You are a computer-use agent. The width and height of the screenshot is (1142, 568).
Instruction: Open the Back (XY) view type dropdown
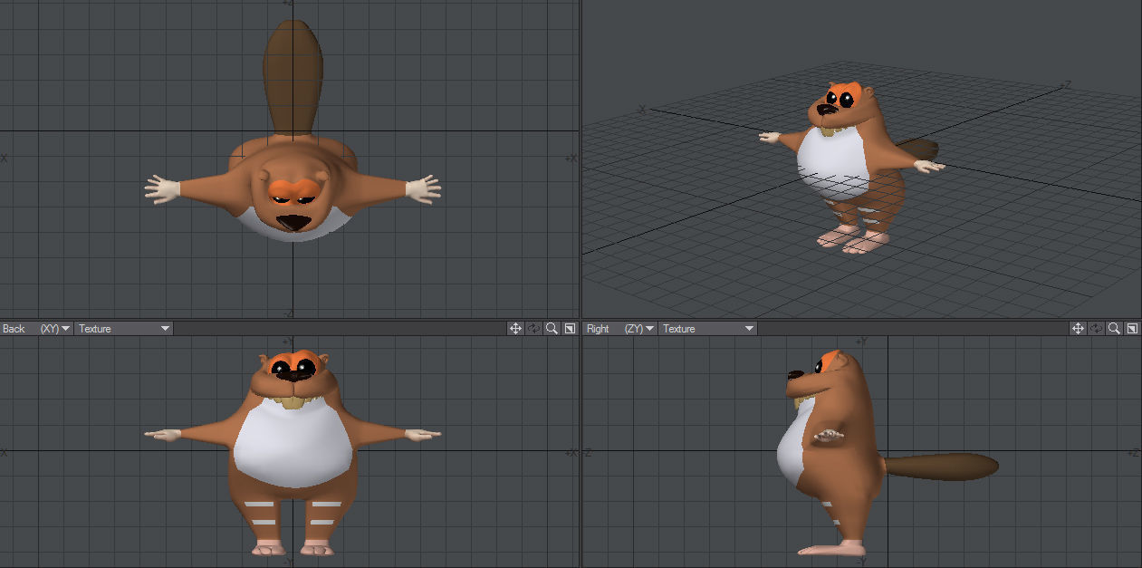[x=36, y=328]
